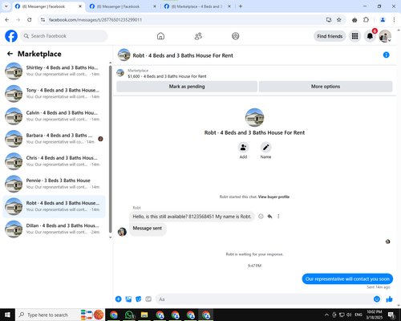This screenshot has height=321, width=401.
Task: Click the sent message 'Our representative will contact you soon'
Action: click(x=347, y=279)
